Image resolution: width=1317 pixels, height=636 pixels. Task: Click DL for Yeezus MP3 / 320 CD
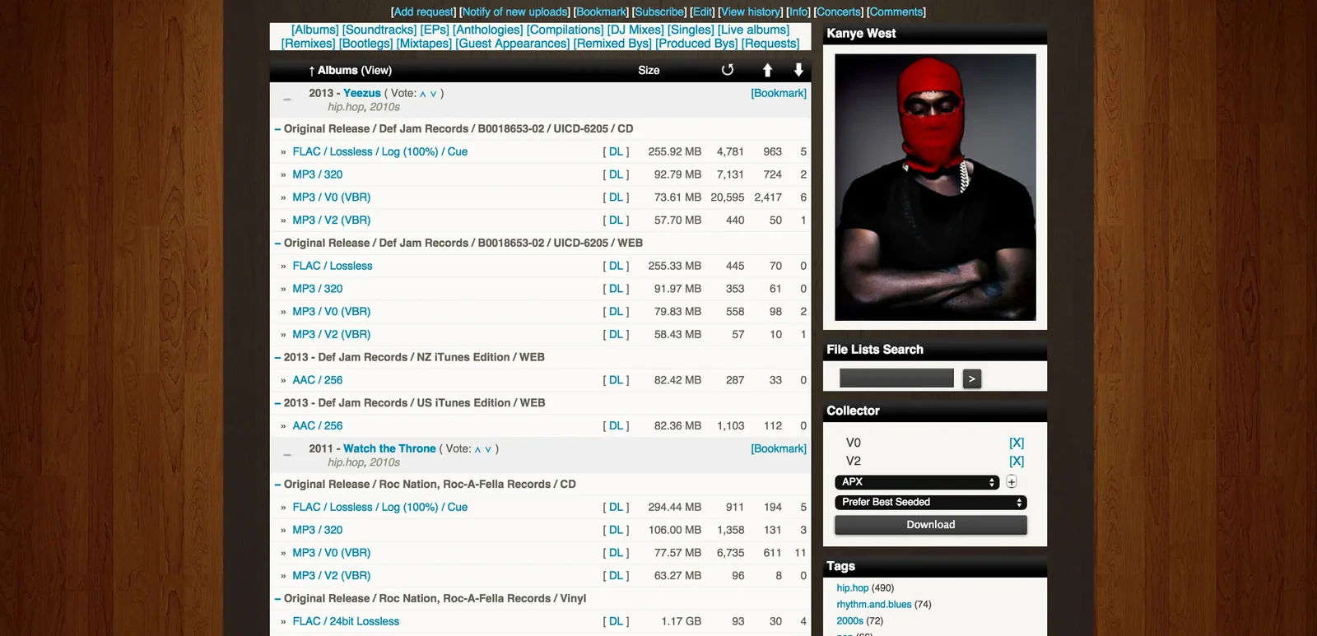[616, 174]
